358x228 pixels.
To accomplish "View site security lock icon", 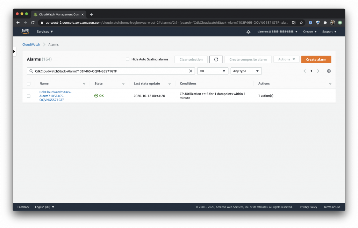I will click(42, 23).
